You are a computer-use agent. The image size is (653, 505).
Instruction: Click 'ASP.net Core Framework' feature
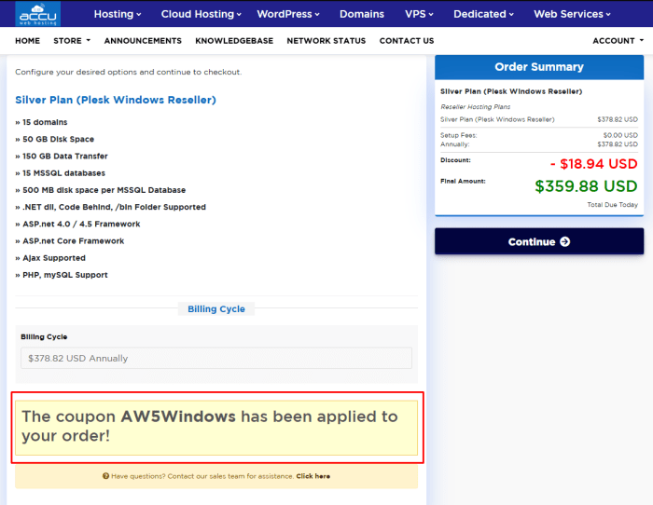pyautogui.click(x=70, y=241)
